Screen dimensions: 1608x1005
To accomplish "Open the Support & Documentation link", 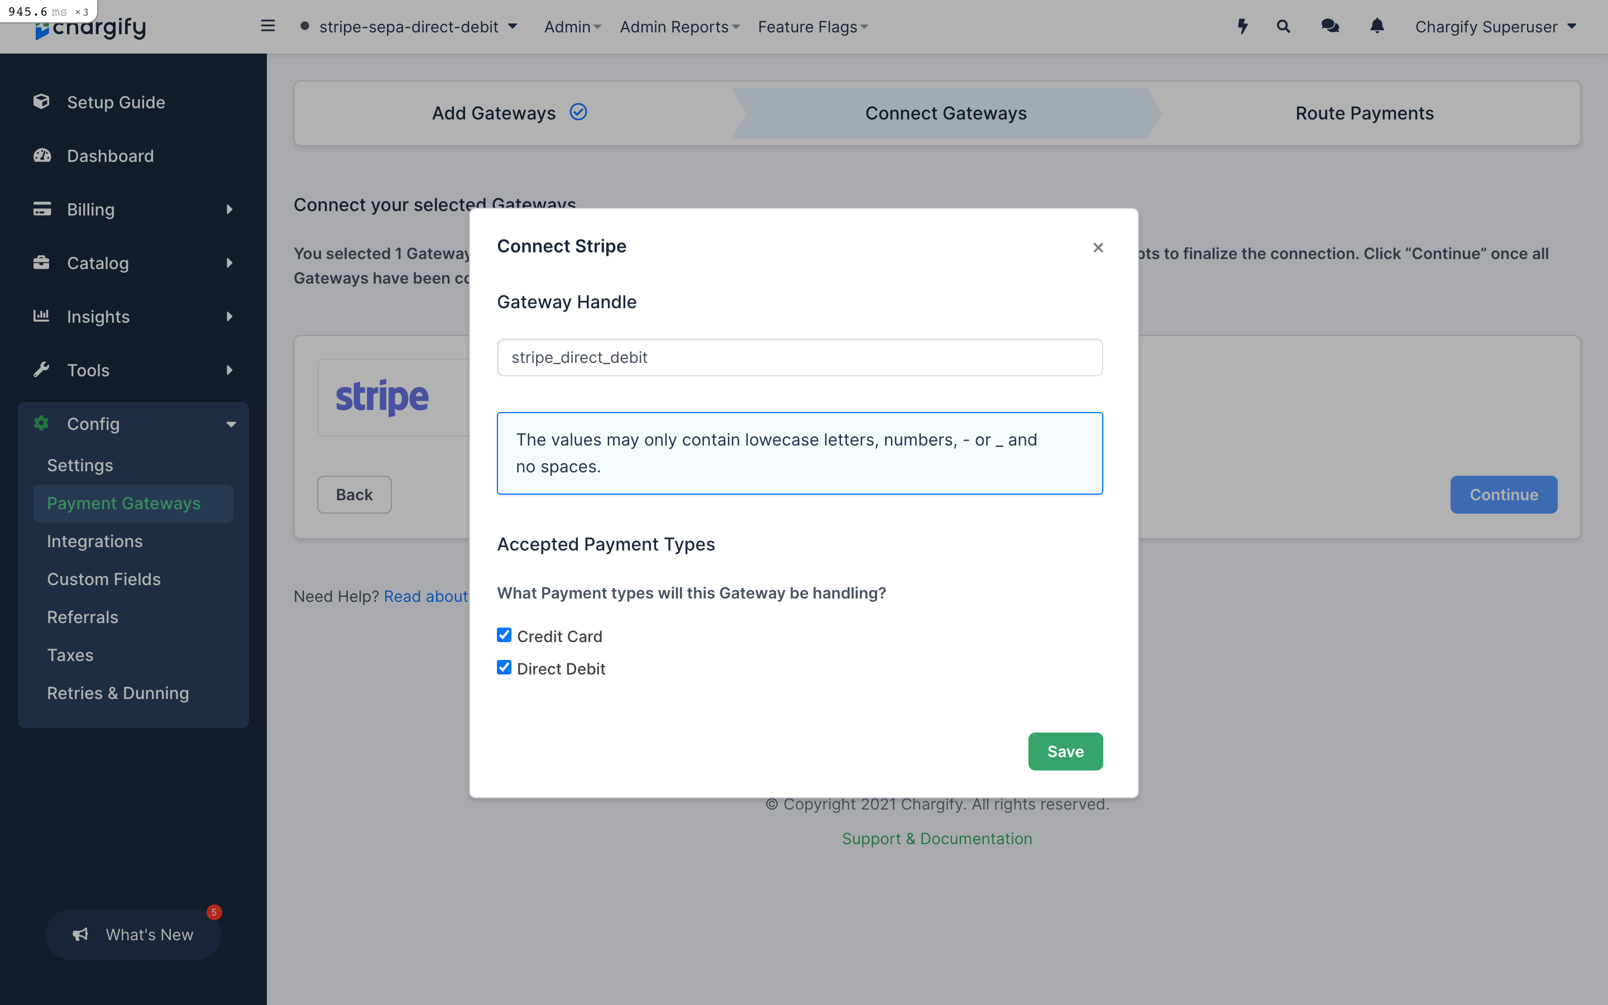I will click(937, 838).
